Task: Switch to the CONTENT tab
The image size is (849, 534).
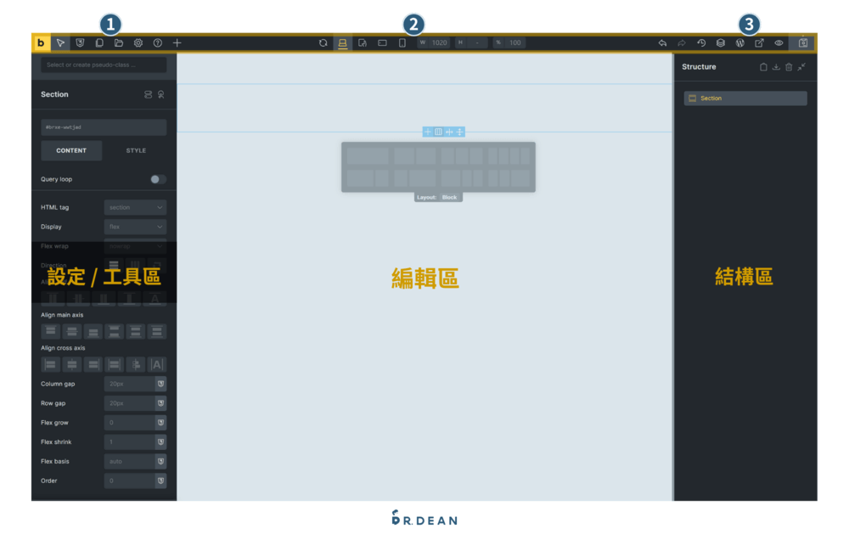Action: pos(71,150)
